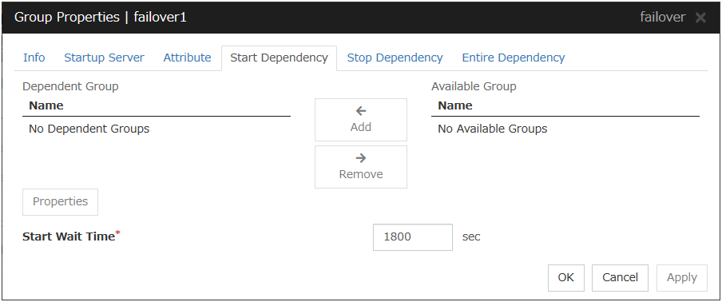Switch to the Info tab

[x=34, y=58]
